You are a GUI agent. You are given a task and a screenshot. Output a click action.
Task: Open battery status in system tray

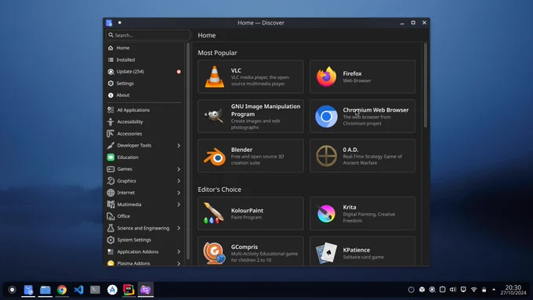tap(484, 290)
